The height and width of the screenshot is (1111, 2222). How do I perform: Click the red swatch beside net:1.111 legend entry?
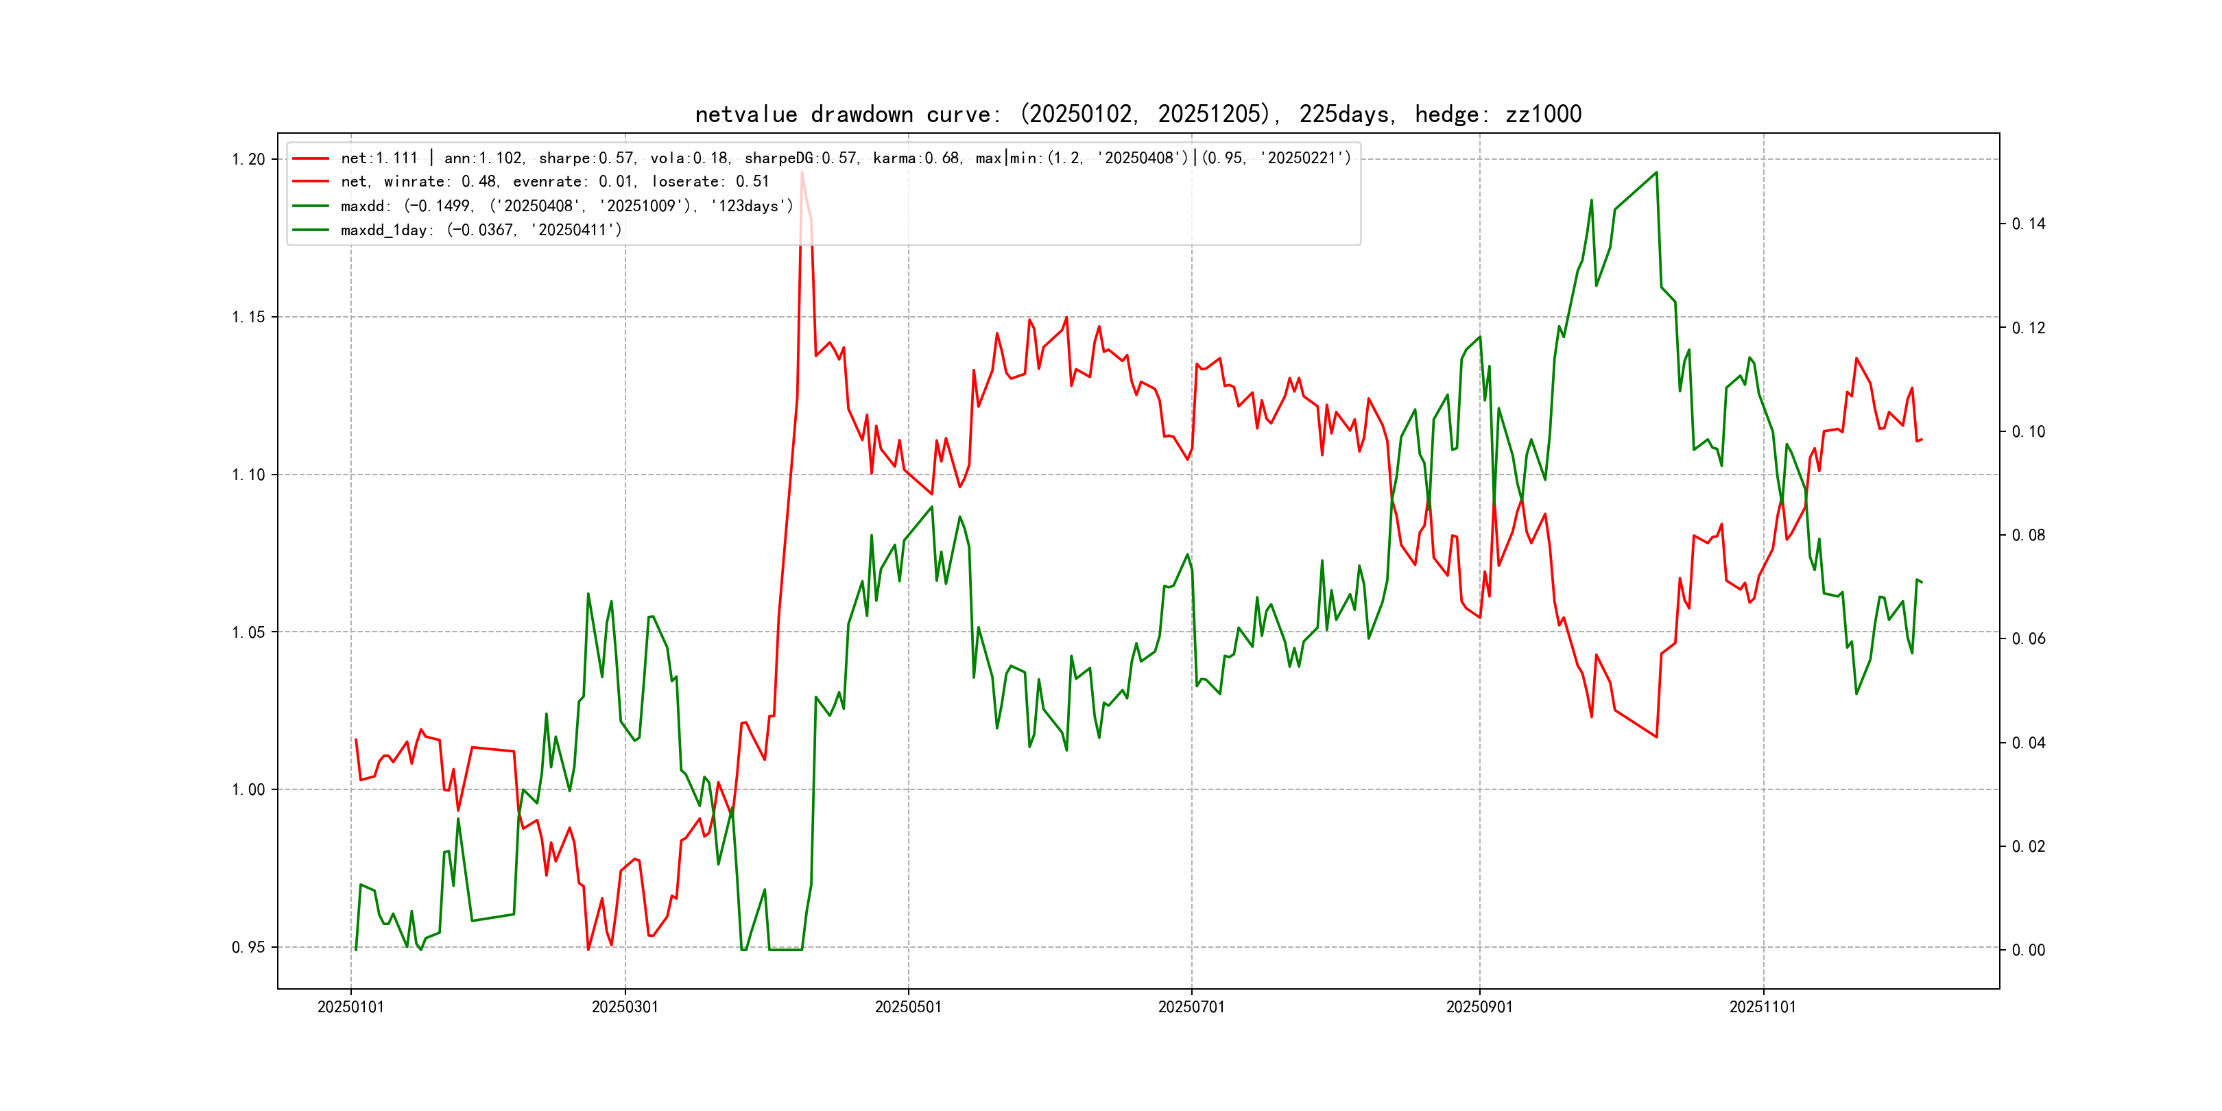(x=311, y=158)
